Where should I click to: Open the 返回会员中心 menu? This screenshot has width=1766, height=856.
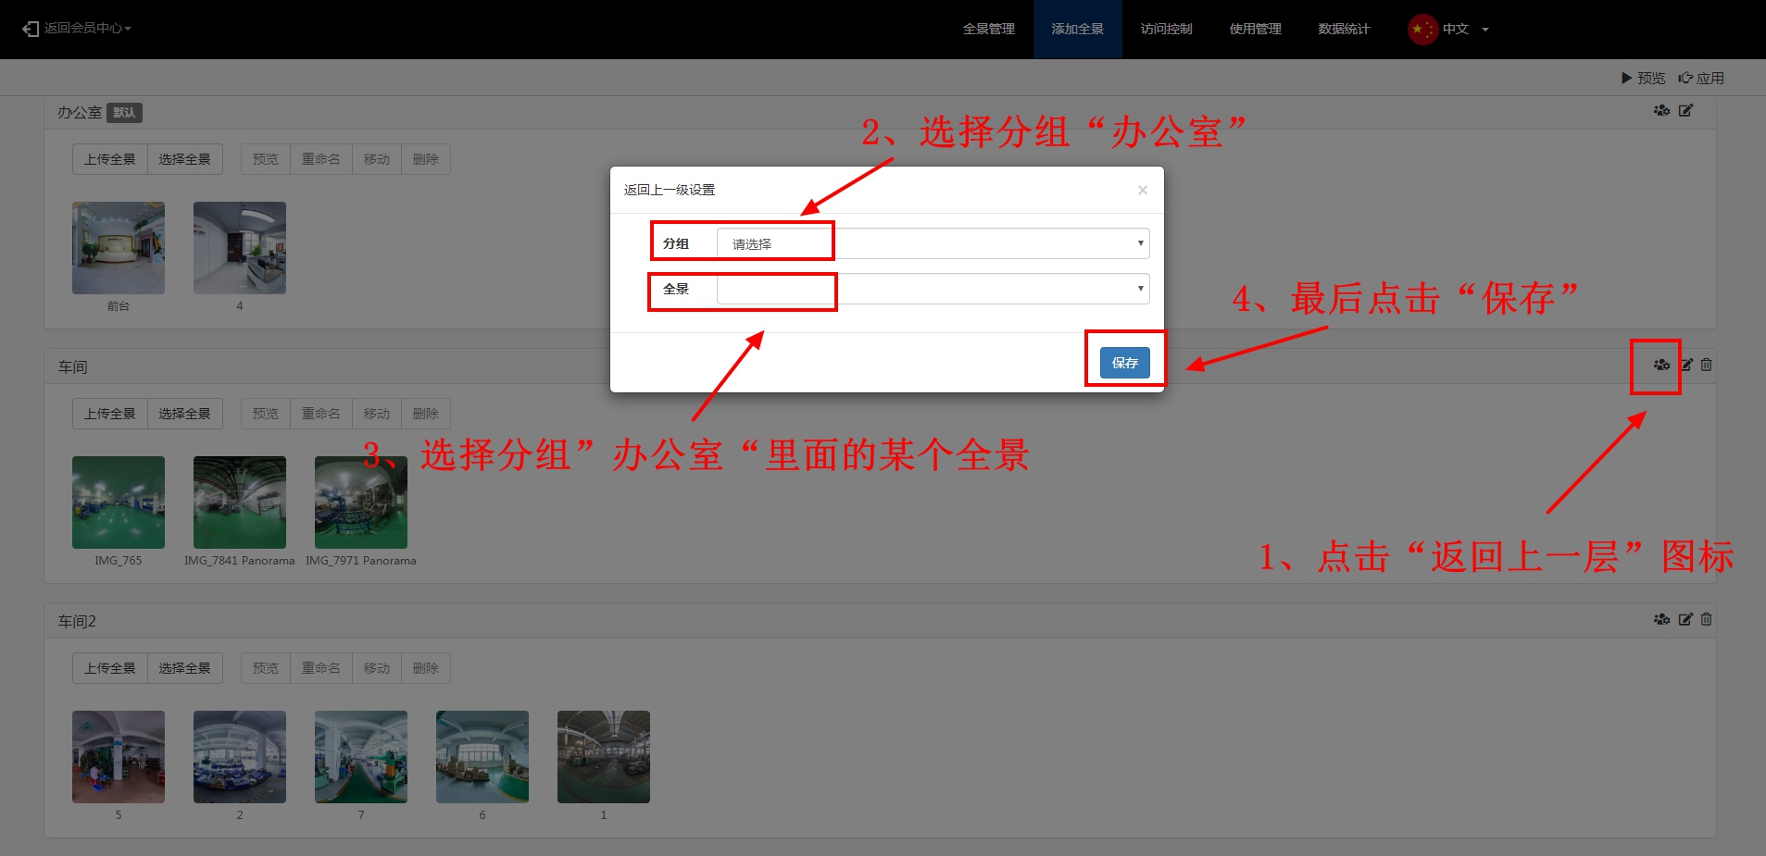(x=78, y=29)
